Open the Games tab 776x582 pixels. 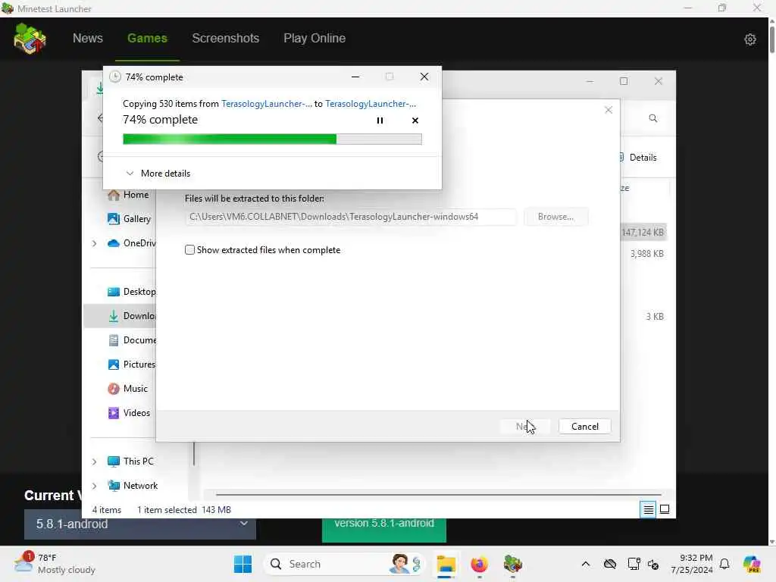(x=147, y=38)
